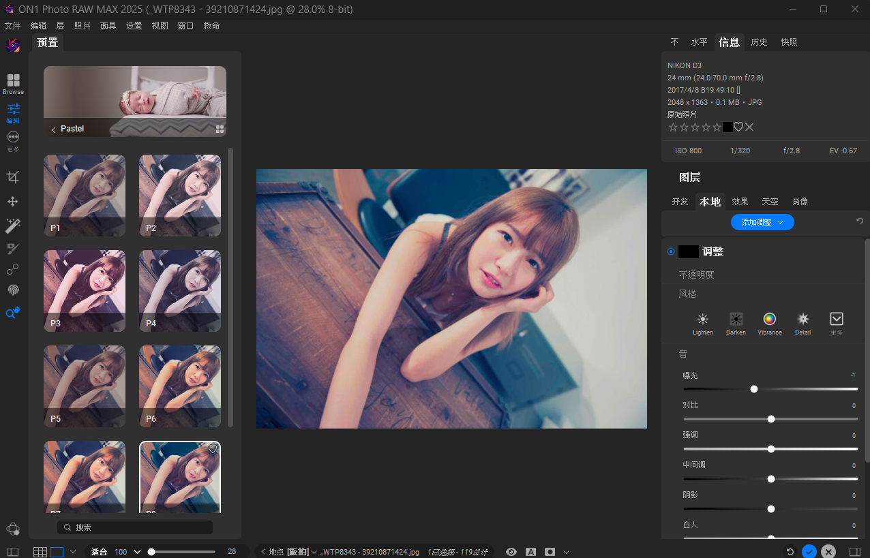Apply the P1 preset thumbnail
The width and height of the screenshot is (870, 558).
tap(85, 196)
